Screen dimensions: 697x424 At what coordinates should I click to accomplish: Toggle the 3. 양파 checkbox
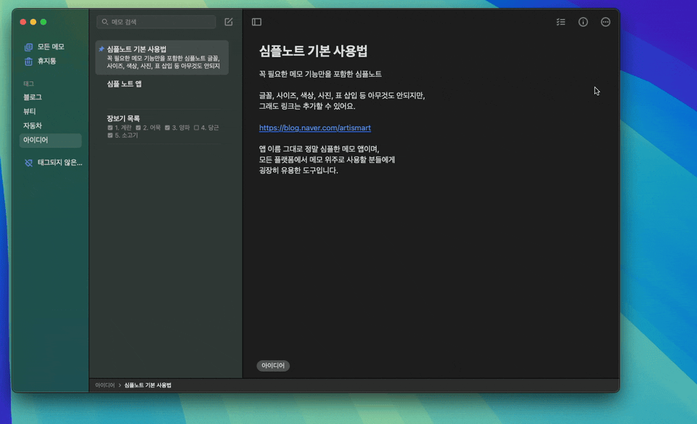[x=167, y=128]
